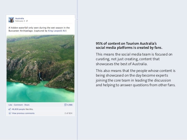
Task: Open the 4,986 shares count
Action: (x=70, y=105)
